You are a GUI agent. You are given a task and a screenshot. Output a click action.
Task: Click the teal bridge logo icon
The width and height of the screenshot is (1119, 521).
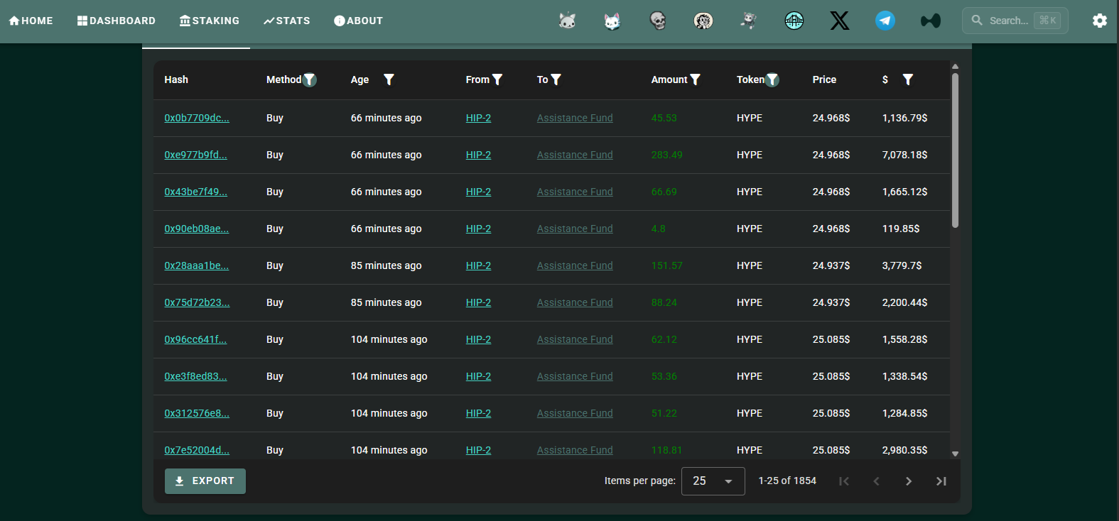pos(794,21)
